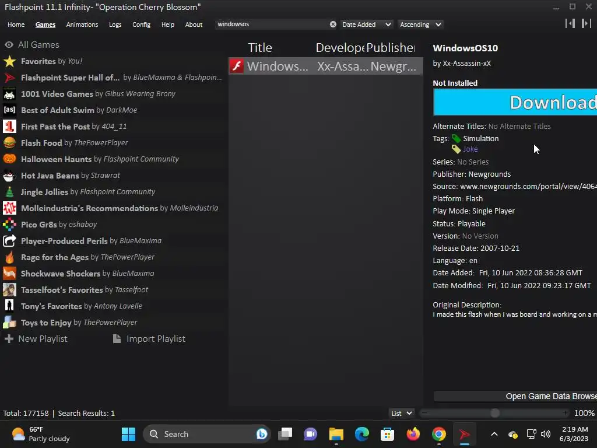Open the Home tab
The height and width of the screenshot is (448, 597).
(16, 24)
